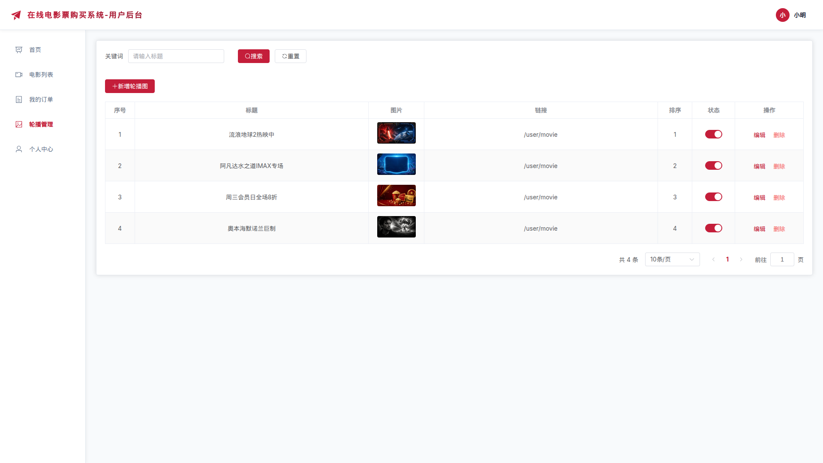
Task: Click the 电影列表 camera icon
Action: pos(19,75)
